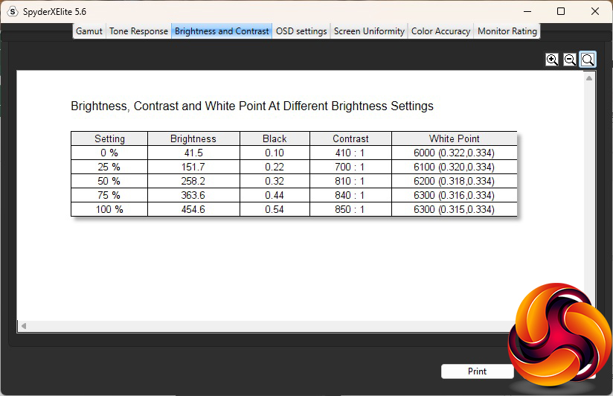
Task: View the Color Accuracy tab
Action: [x=440, y=31]
